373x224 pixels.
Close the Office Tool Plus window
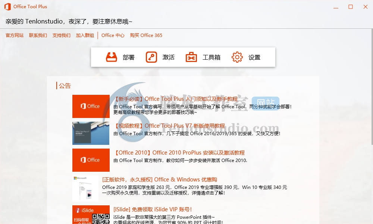[x=366, y=7]
